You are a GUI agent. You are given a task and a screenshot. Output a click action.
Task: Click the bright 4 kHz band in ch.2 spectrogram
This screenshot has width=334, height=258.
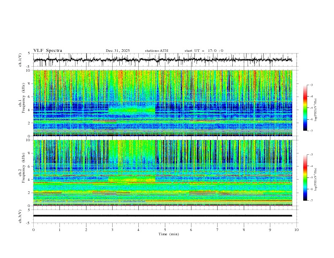(132, 180)
